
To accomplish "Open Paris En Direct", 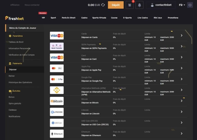I will click(x=68, y=18).
